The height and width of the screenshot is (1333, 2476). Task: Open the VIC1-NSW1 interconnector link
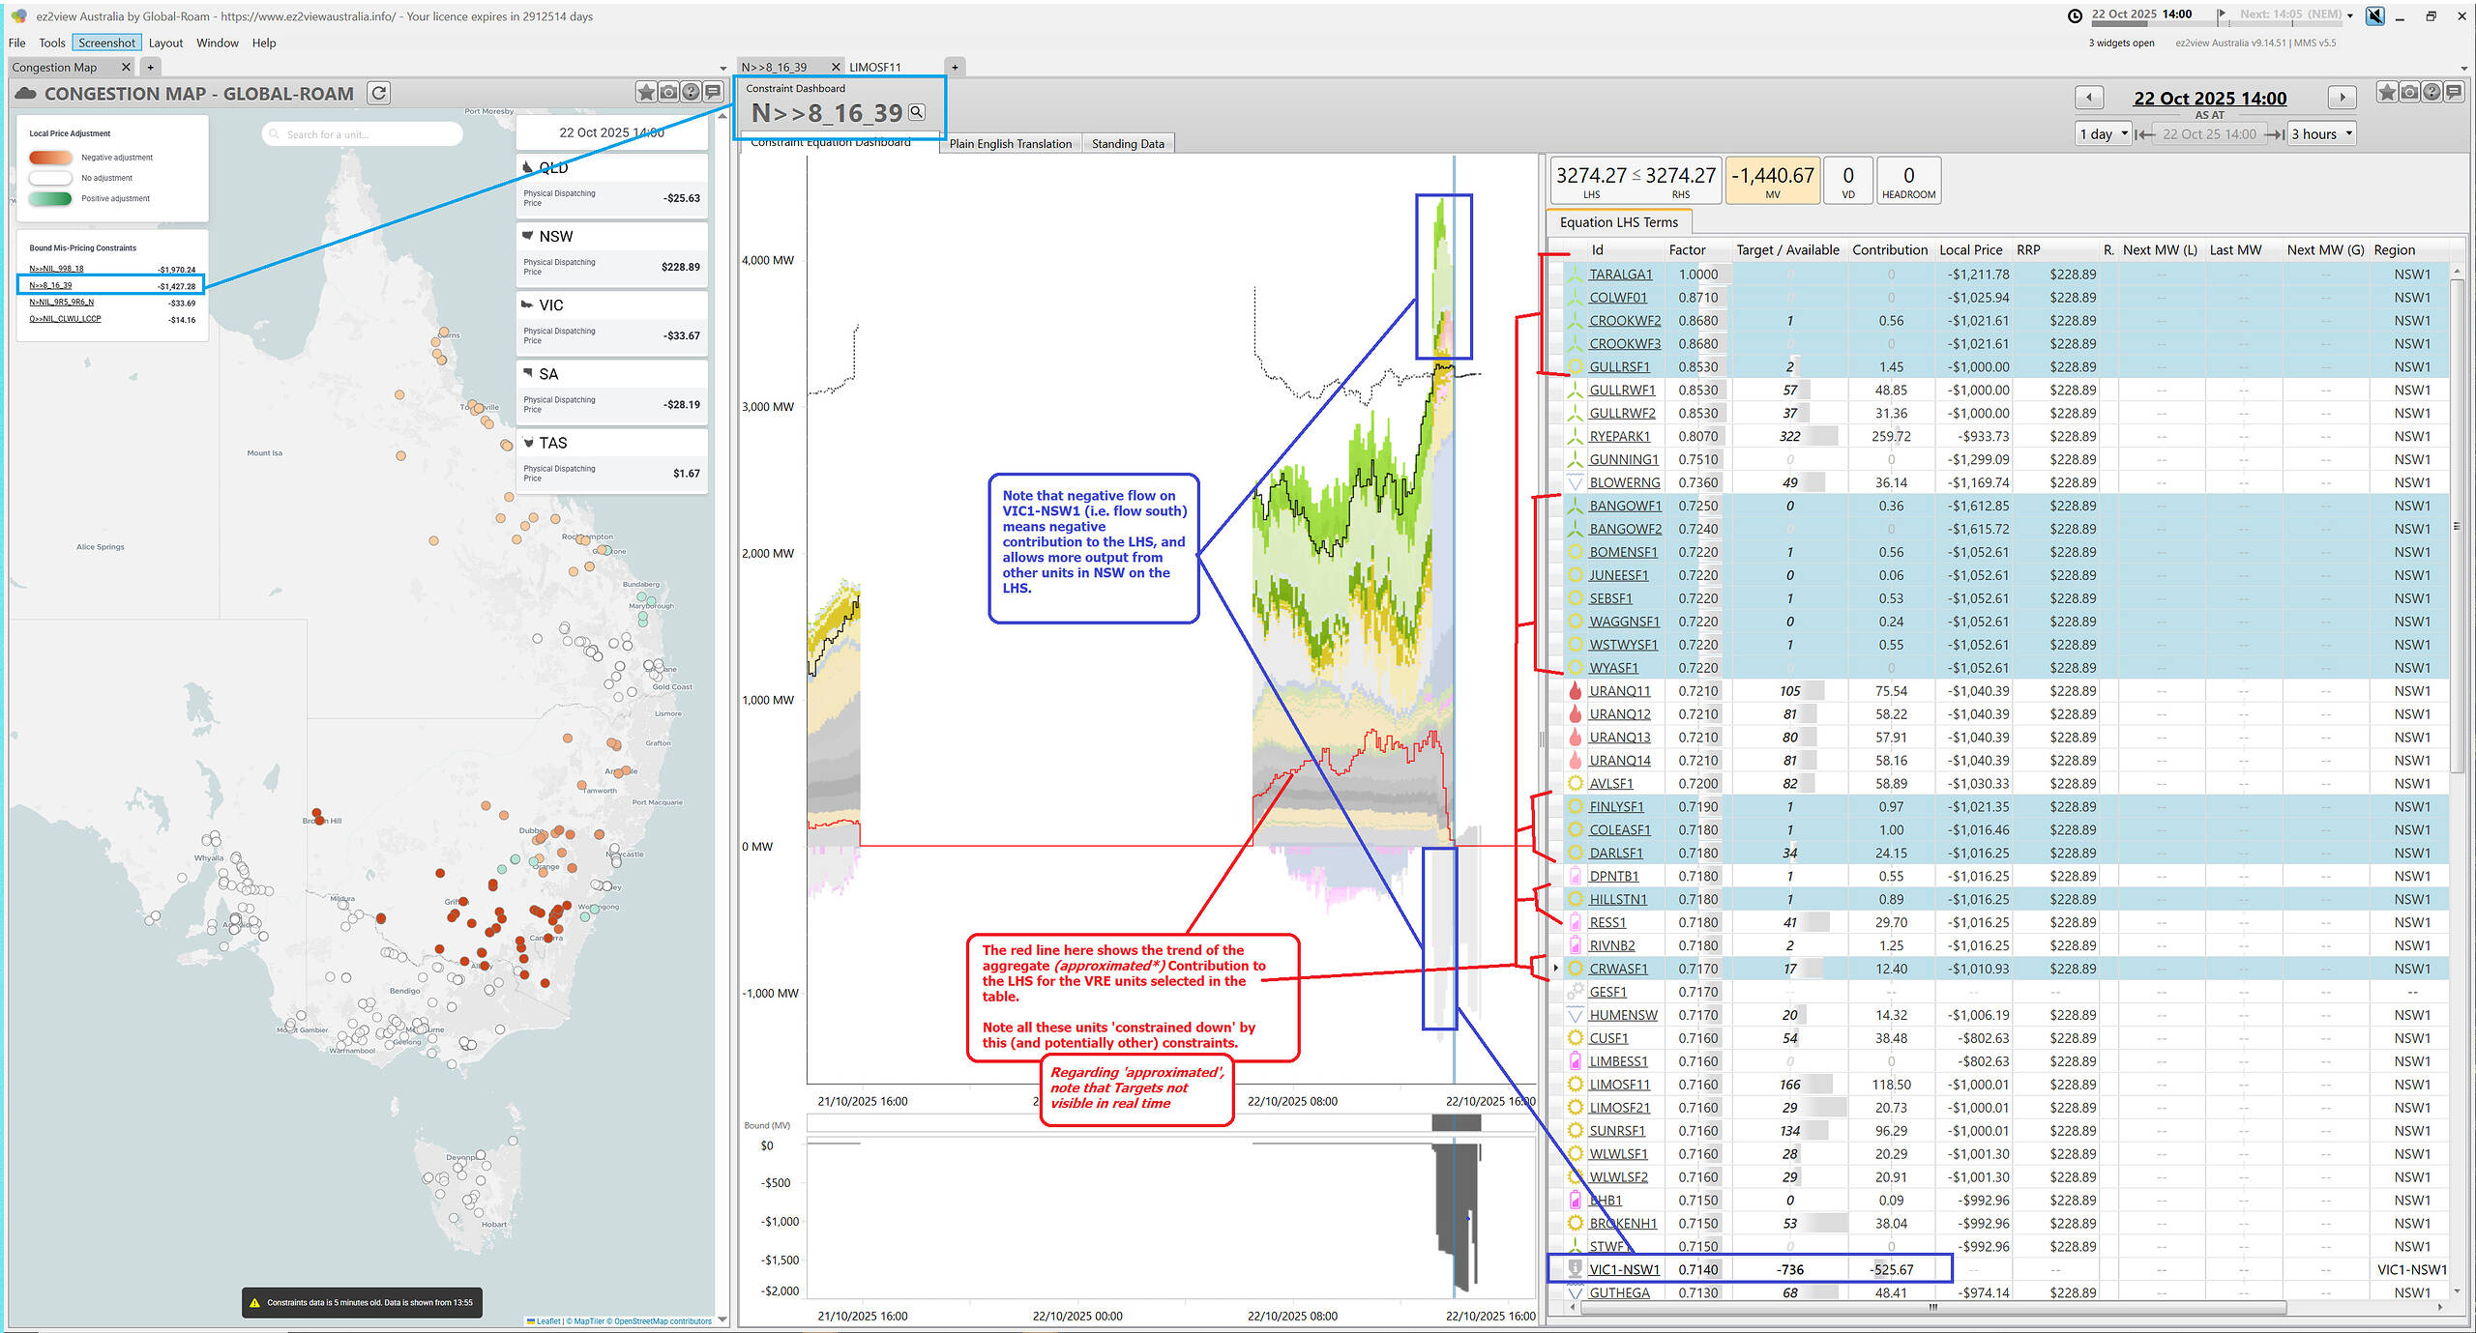[x=1624, y=1269]
